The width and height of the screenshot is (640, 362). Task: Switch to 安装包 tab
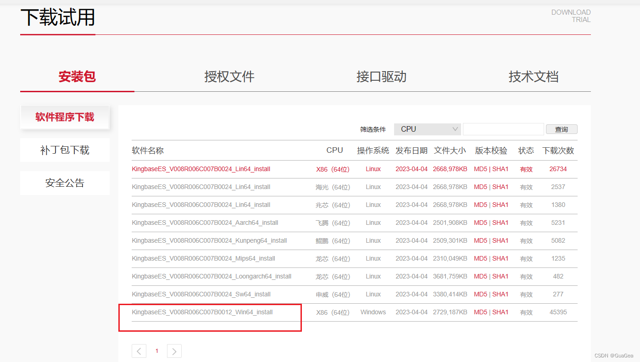tap(77, 77)
